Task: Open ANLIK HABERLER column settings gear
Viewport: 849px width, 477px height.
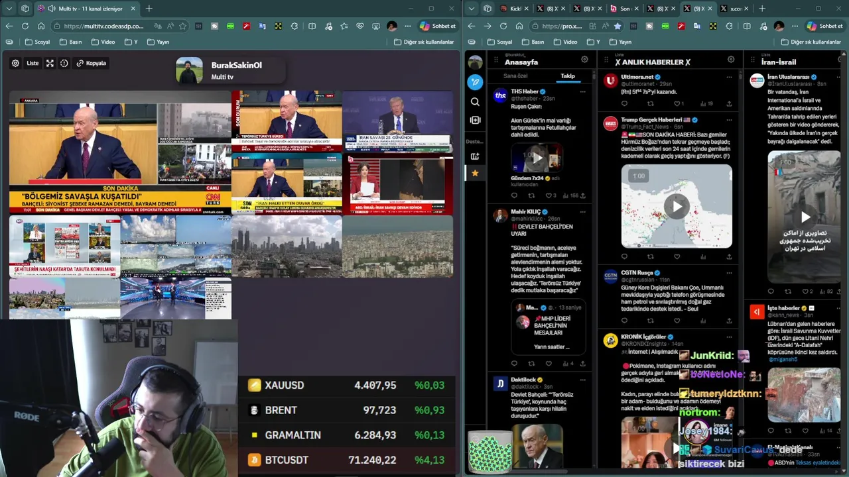Action: pos(731,60)
